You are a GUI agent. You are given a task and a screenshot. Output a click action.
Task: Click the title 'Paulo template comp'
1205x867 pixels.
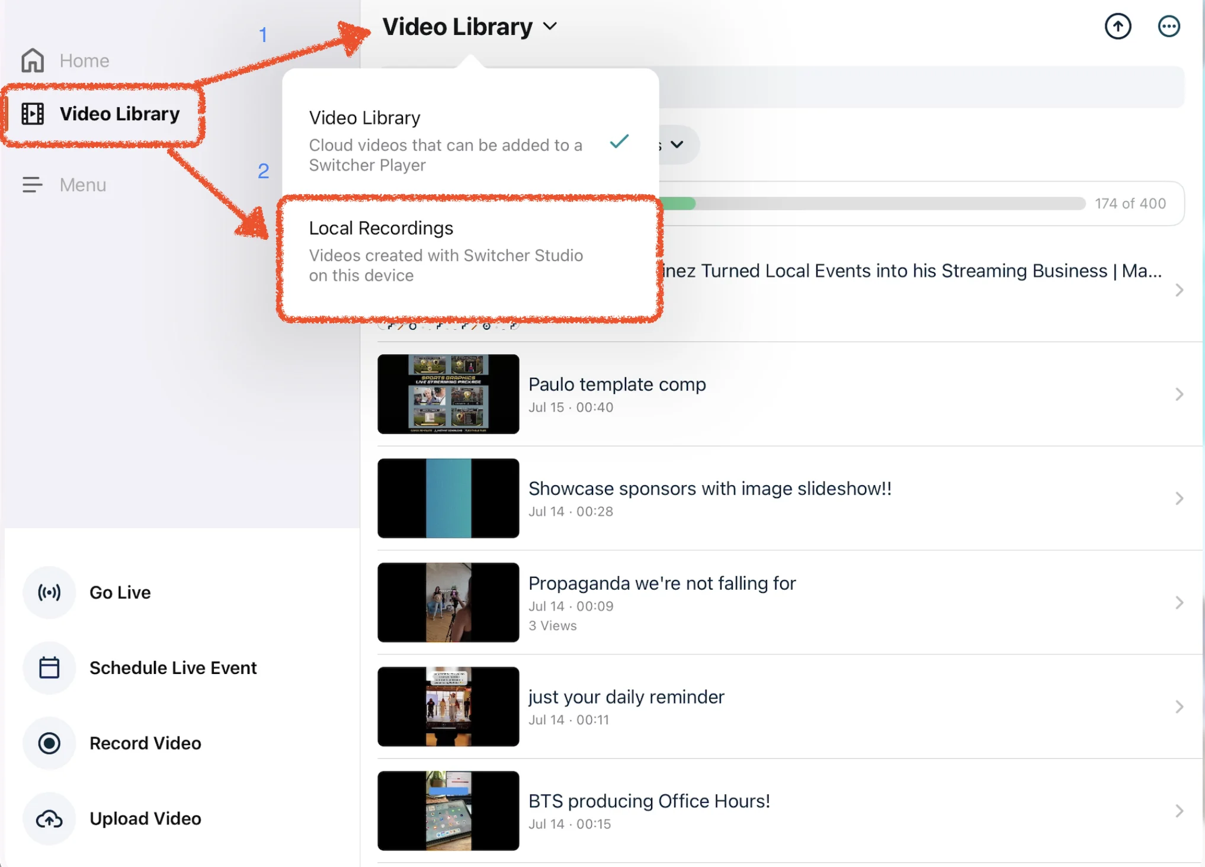click(x=617, y=385)
